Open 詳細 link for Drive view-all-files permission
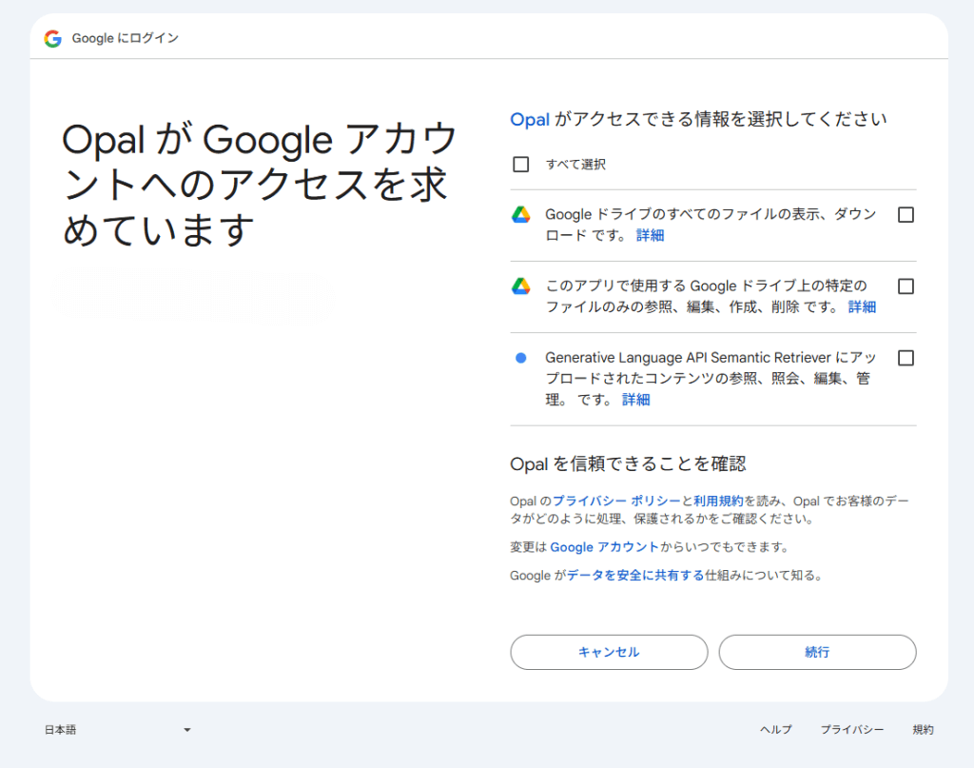The width and height of the screenshot is (974, 768). click(x=651, y=235)
